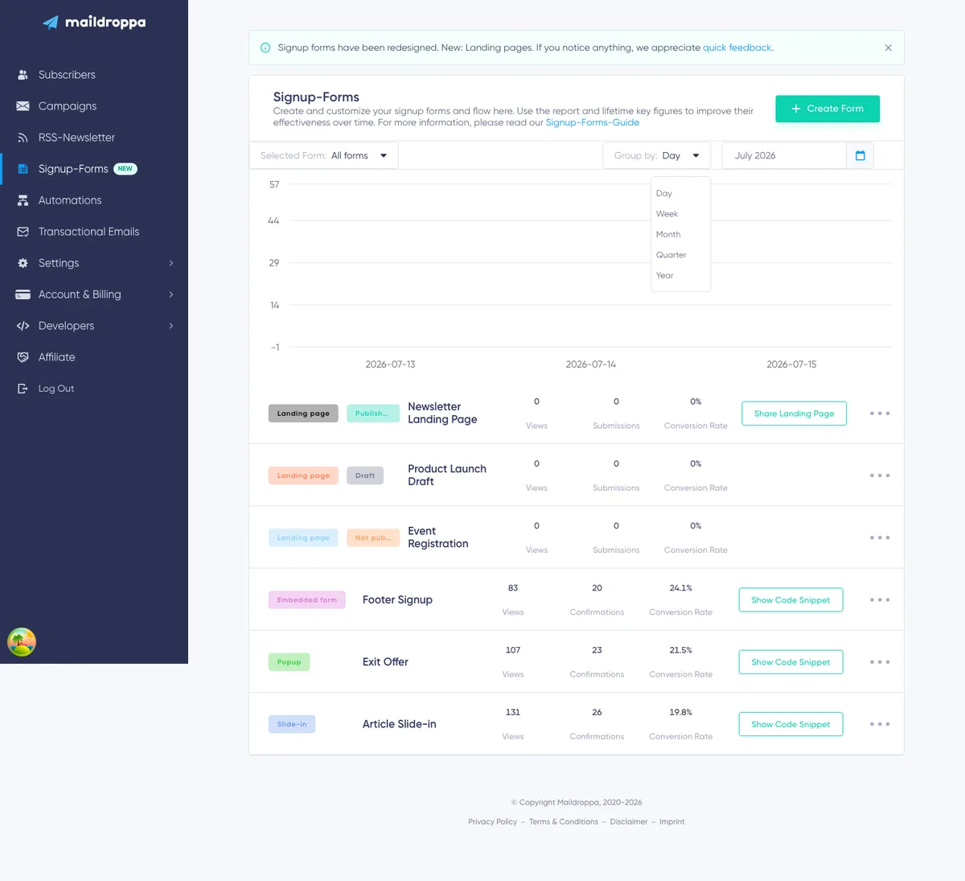The height and width of the screenshot is (881, 965).
Task: Go to Campaigns in the sidebar
Action: coord(68,106)
